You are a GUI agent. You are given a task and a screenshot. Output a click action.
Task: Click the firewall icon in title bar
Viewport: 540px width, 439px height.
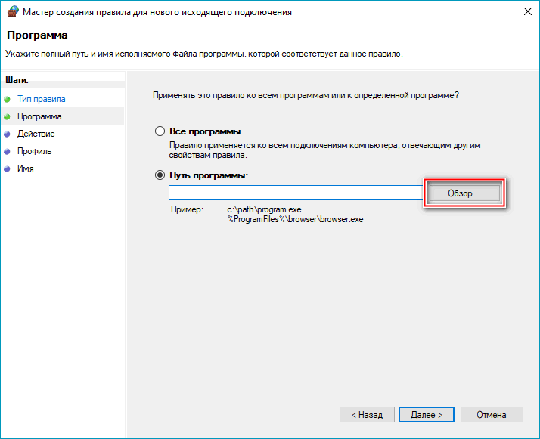pos(11,12)
